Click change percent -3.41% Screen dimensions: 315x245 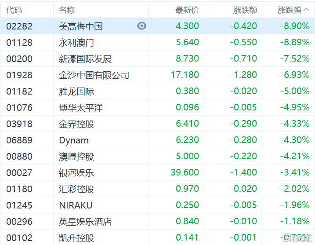point(295,172)
